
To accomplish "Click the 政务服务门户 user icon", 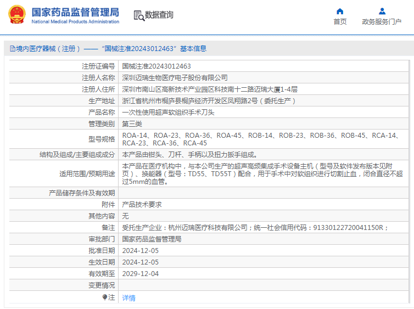I will [382, 12].
